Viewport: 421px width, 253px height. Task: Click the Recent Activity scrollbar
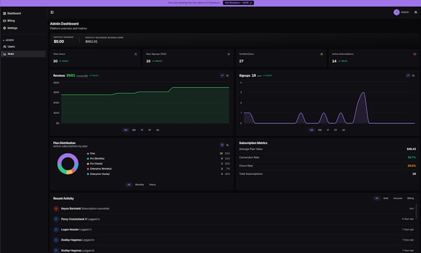point(417,210)
